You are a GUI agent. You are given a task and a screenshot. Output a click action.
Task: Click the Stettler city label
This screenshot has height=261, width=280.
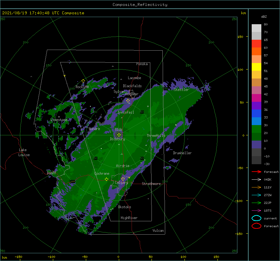[x=181, y=90]
